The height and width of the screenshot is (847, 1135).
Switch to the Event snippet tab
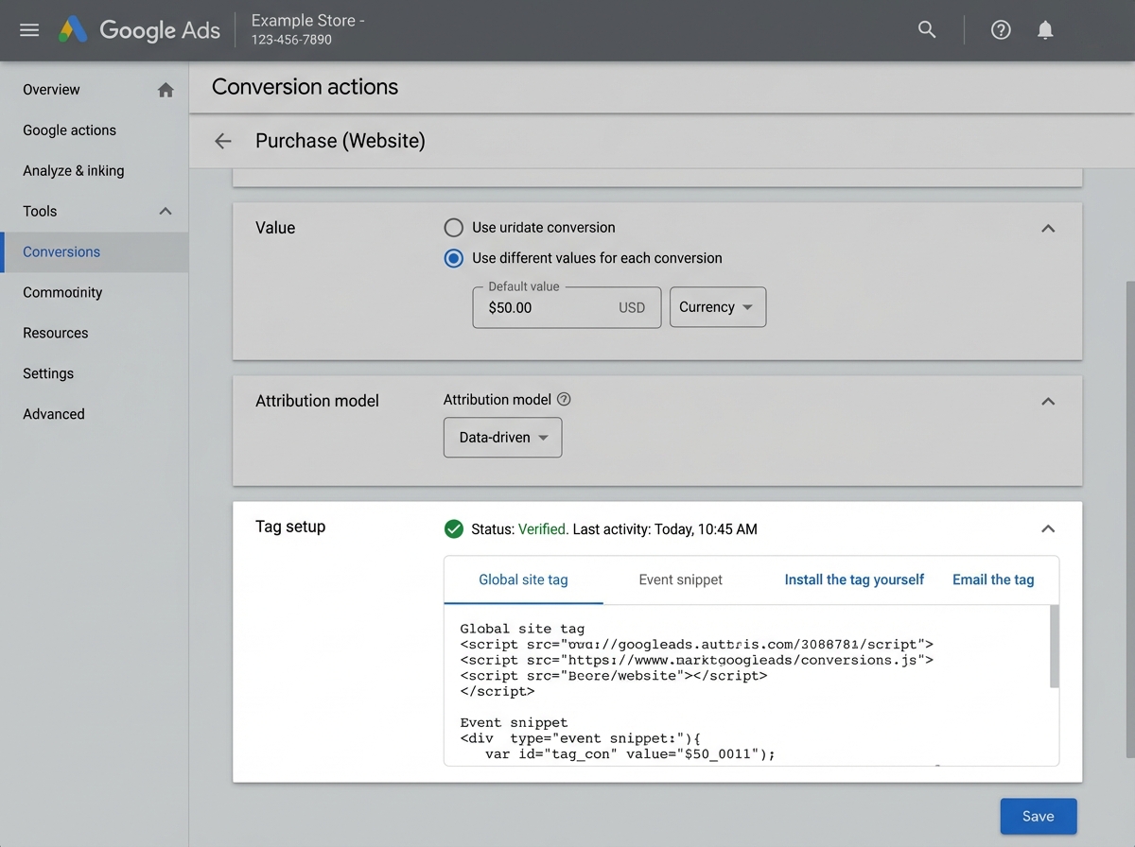[680, 579]
